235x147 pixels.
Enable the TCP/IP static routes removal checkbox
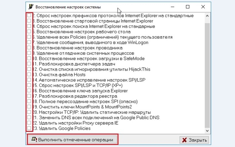tap(29, 112)
